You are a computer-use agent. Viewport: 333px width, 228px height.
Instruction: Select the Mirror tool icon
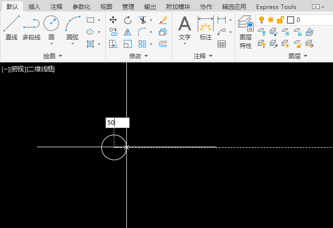point(128,32)
